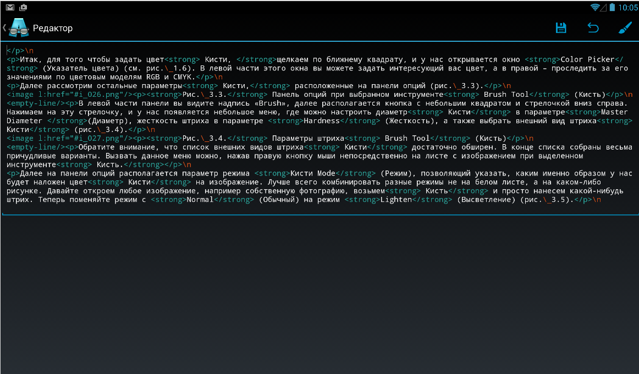Check the Wi-Fi status icon
639x374 pixels.
click(x=595, y=7)
